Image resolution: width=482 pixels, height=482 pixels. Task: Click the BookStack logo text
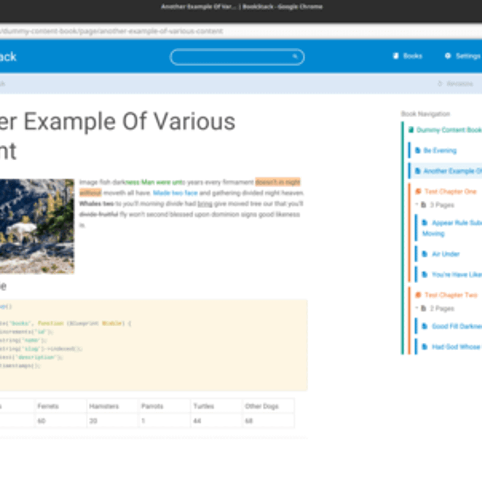point(8,57)
